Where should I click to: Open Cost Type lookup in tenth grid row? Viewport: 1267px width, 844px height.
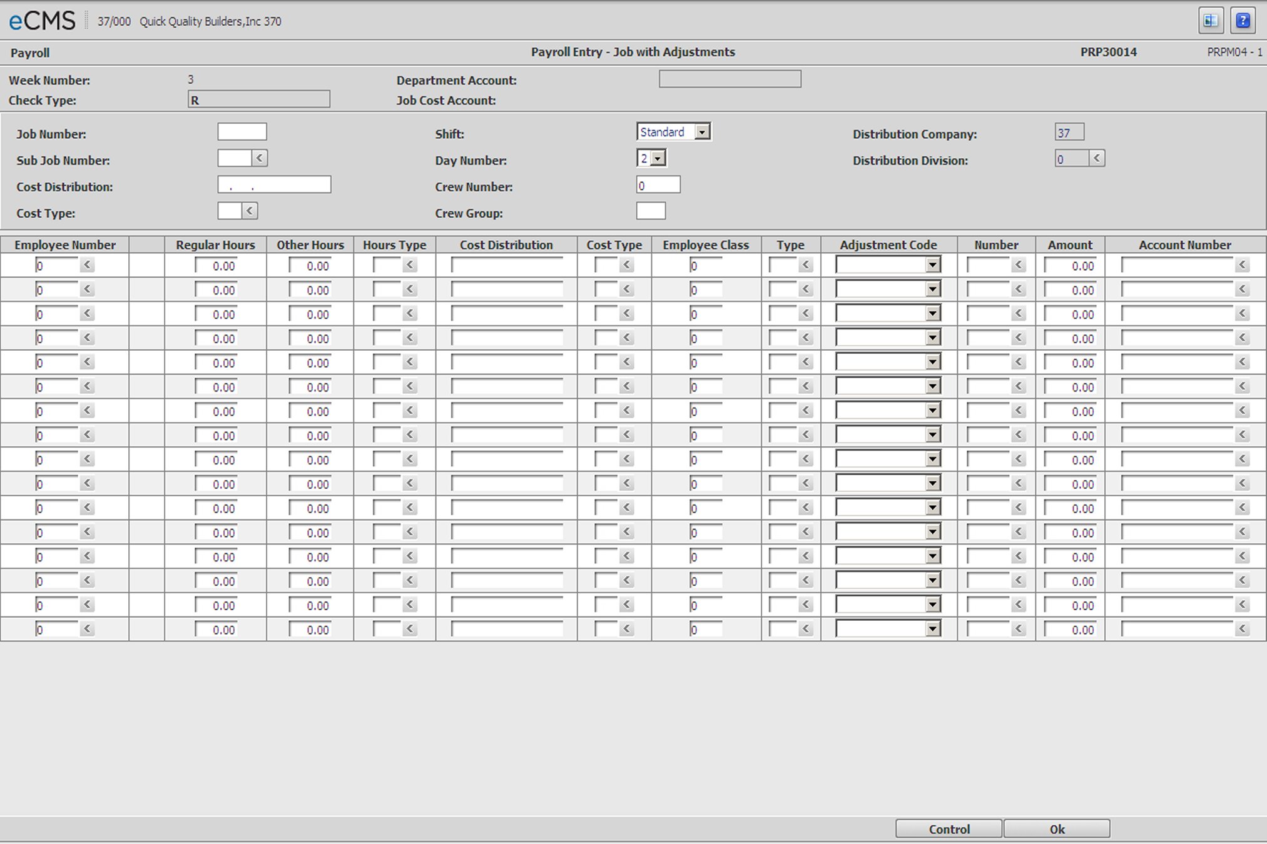click(626, 484)
